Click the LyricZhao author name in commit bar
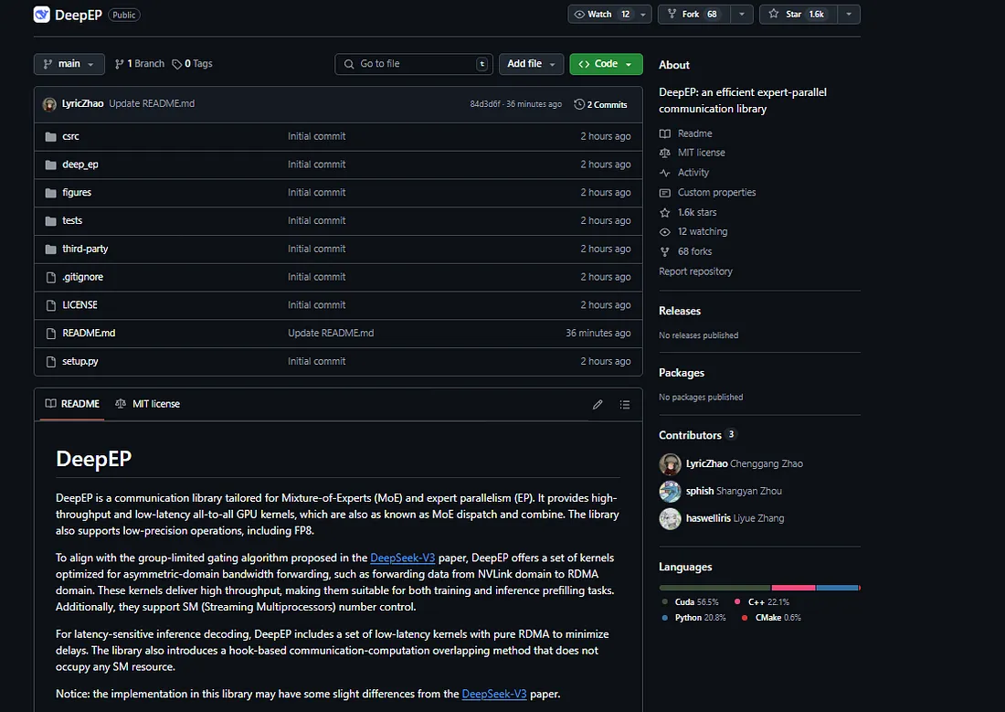Screen dimensions: 1005x712 82,104
